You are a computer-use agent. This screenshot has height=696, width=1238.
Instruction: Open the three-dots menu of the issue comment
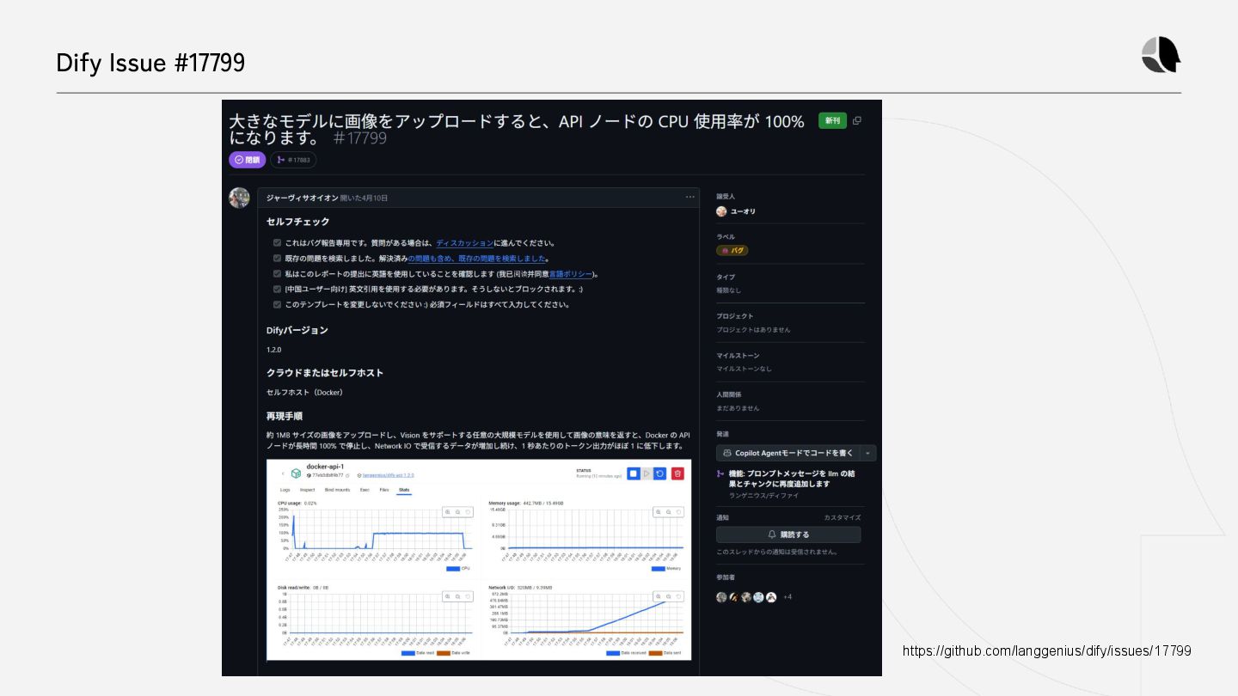(x=689, y=197)
